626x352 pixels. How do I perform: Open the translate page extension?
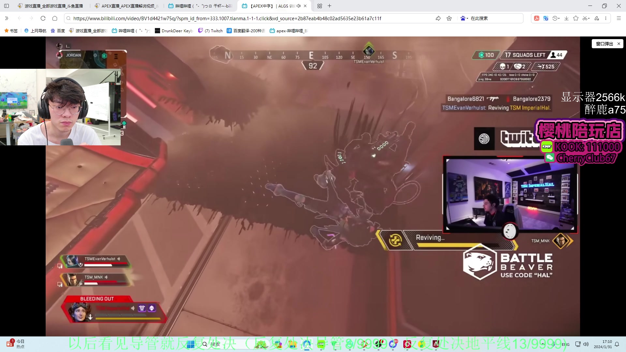[x=546, y=18]
